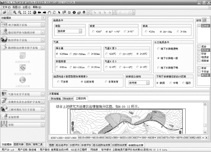Collapse 路害防治决策支持子系统 section
Image resolution: width=211 pixels, height=152 pixels.
click(42, 48)
